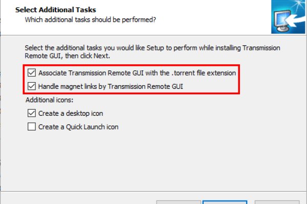
Task: Click the "Handle magnet links" label text
Action: [111, 86]
